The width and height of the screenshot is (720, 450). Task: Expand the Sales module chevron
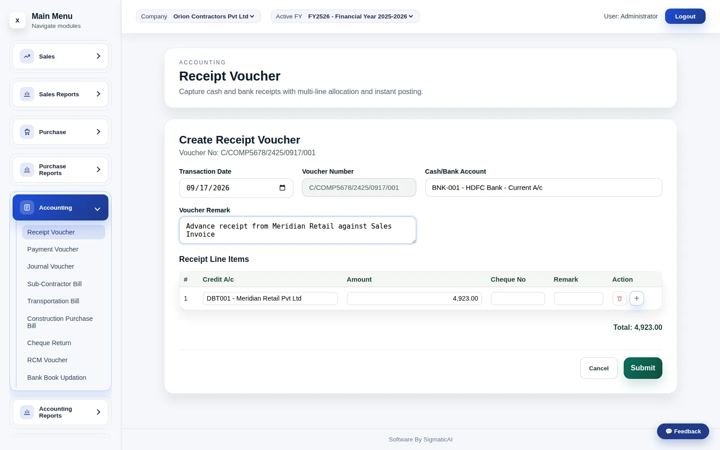(x=99, y=56)
